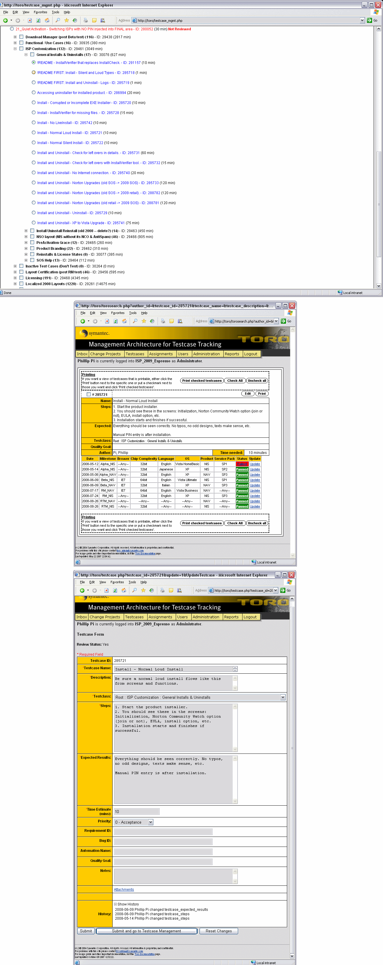The image size is (383, 965).
Task: Click Stop icon in the testcase_mgmt.php toolbar
Action: [x=30, y=21]
